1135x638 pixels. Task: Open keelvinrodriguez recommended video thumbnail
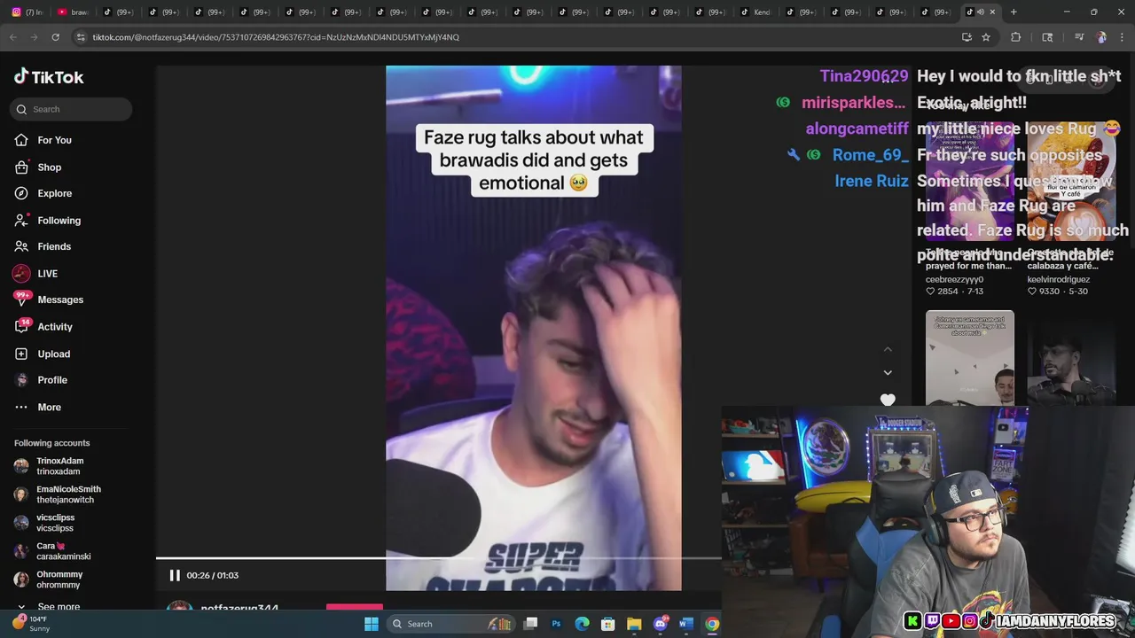(1071, 182)
